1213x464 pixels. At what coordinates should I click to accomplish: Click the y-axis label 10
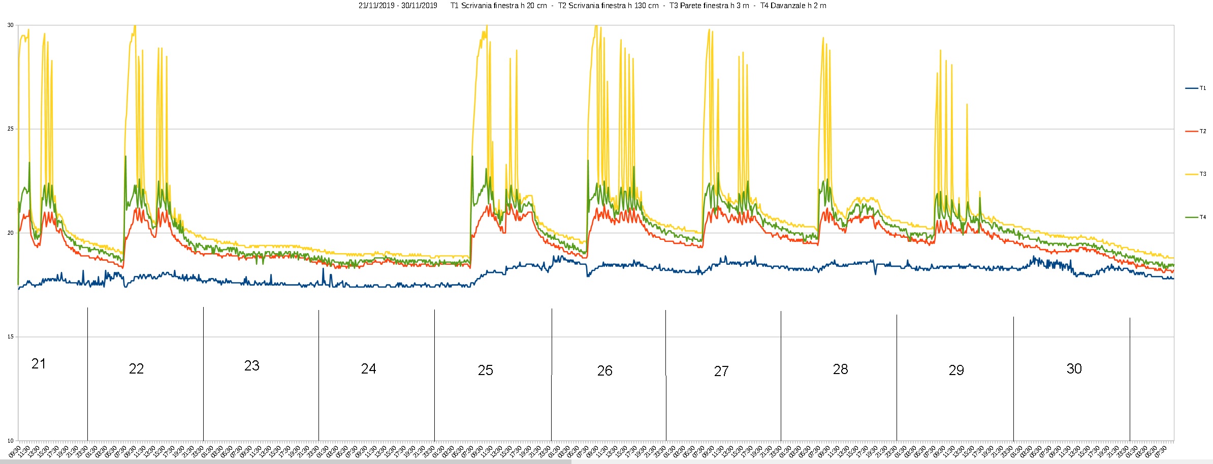(x=10, y=441)
